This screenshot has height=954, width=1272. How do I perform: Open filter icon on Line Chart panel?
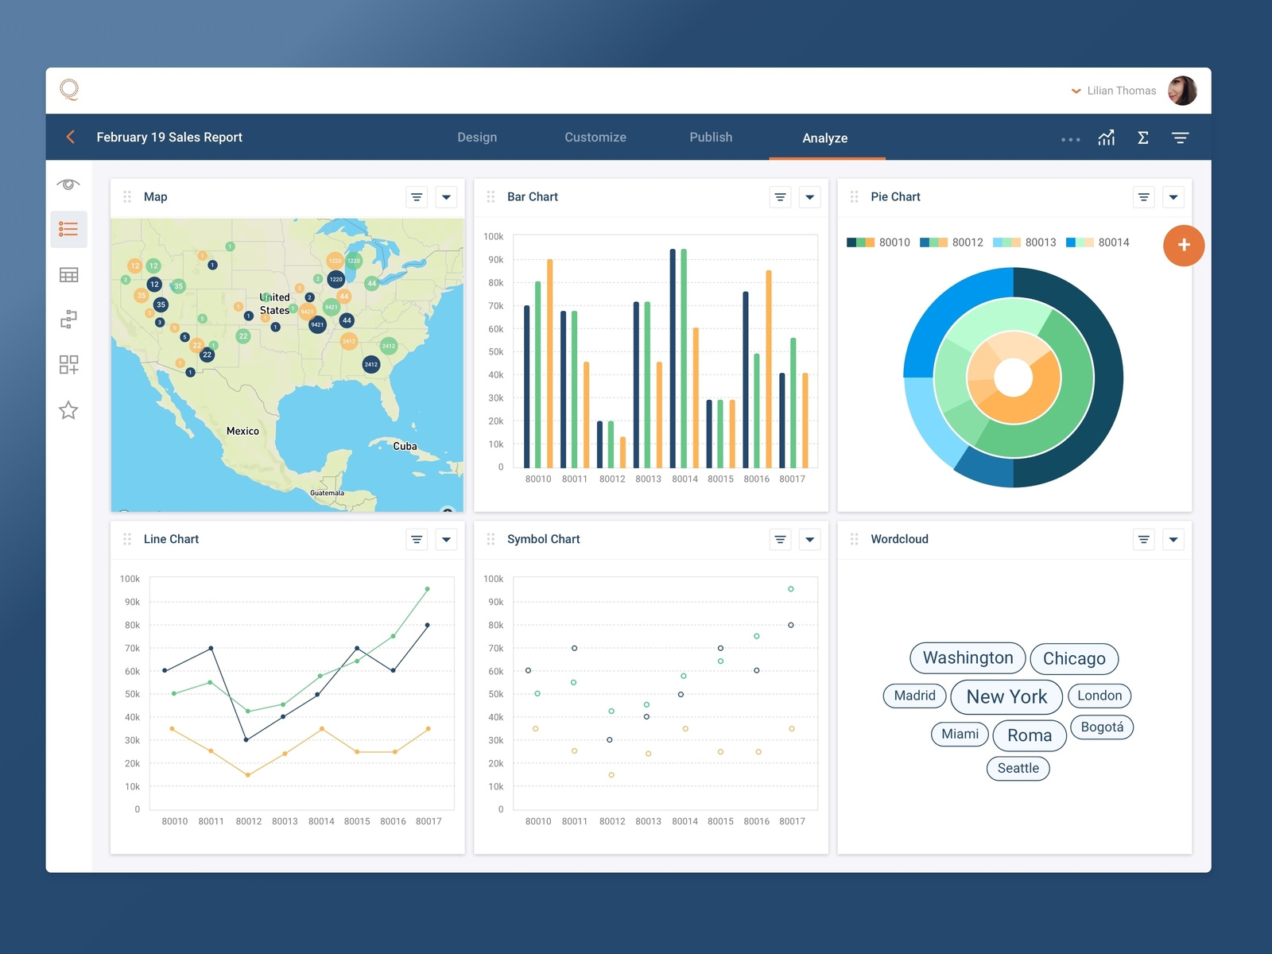tap(417, 540)
